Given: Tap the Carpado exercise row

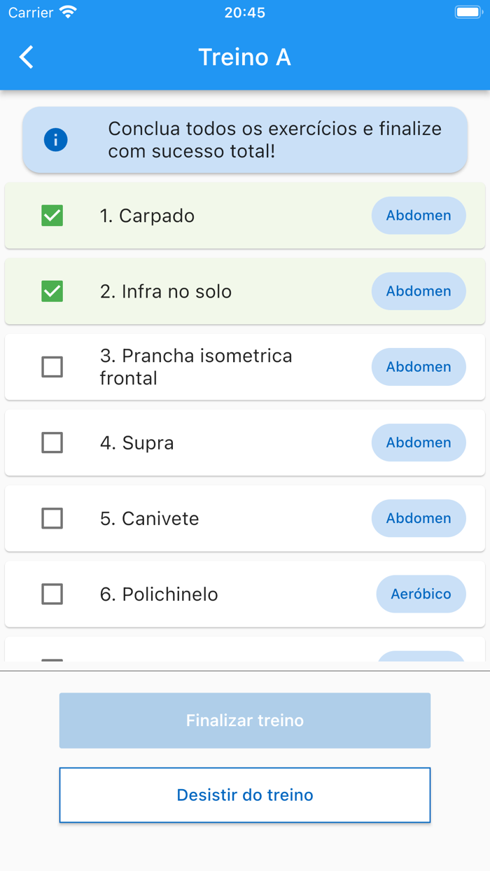Looking at the screenshot, I should [x=210, y=216].
